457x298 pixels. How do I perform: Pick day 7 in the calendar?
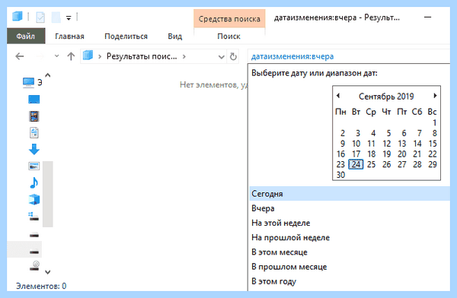[x=419, y=133]
